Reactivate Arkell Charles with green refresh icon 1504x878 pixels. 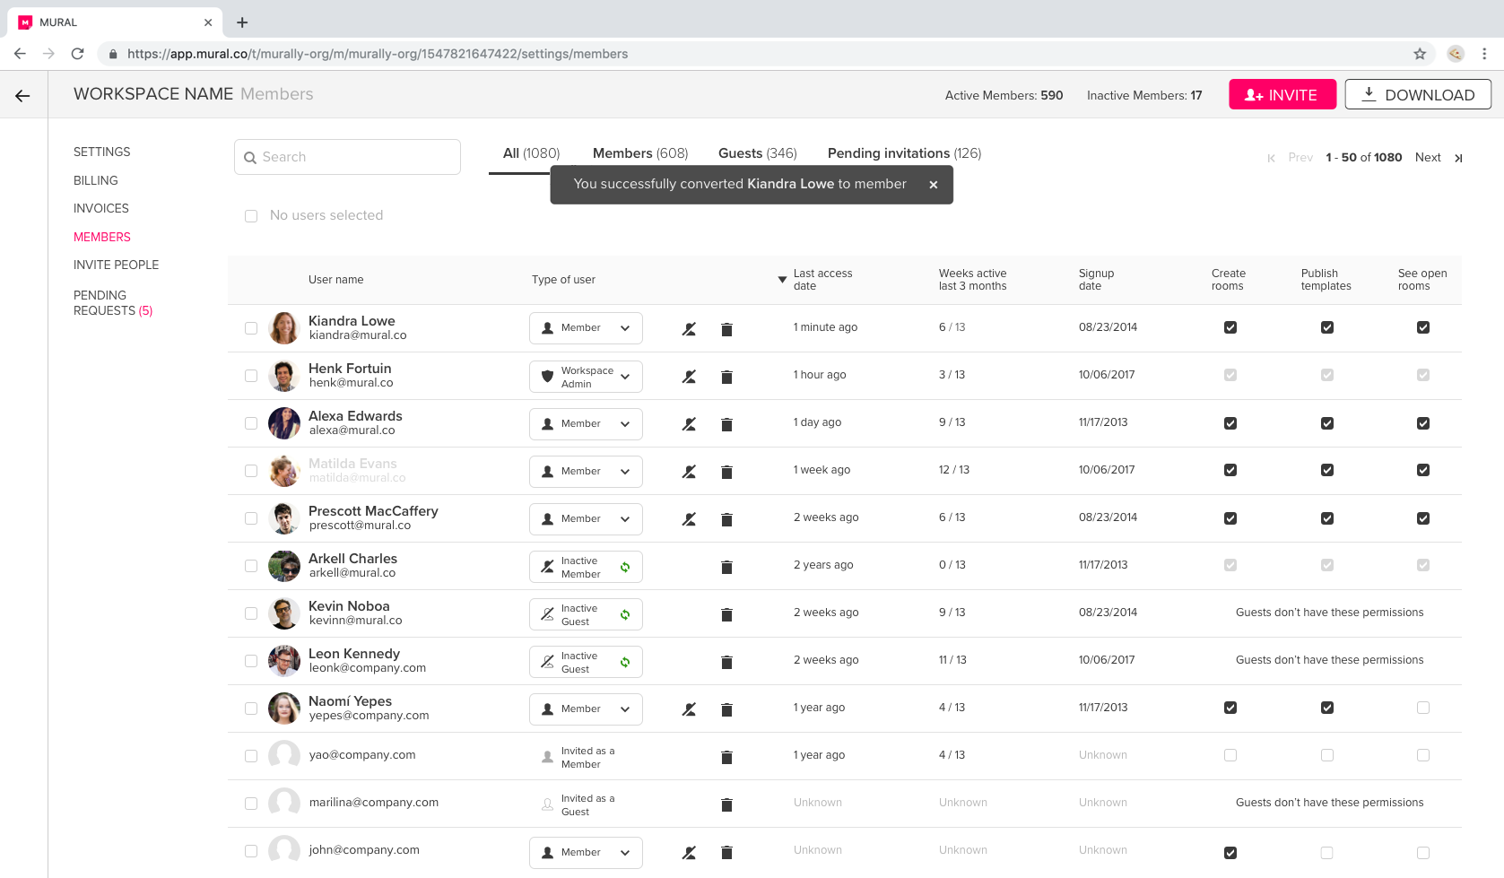[x=625, y=567]
